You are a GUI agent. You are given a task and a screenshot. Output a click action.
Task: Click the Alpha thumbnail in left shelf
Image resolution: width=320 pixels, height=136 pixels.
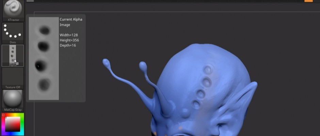(x=13, y=54)
